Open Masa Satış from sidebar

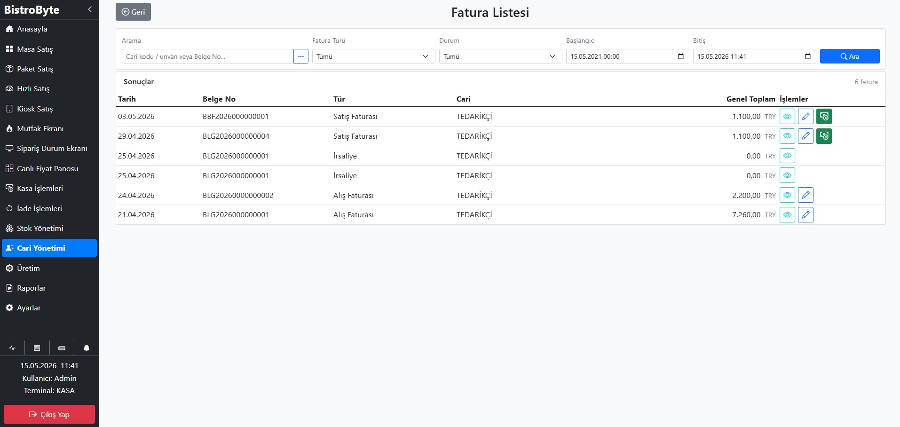coord(49,49)
